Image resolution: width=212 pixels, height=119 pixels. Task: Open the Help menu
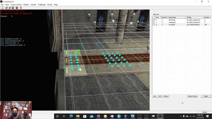click(56, 5)
